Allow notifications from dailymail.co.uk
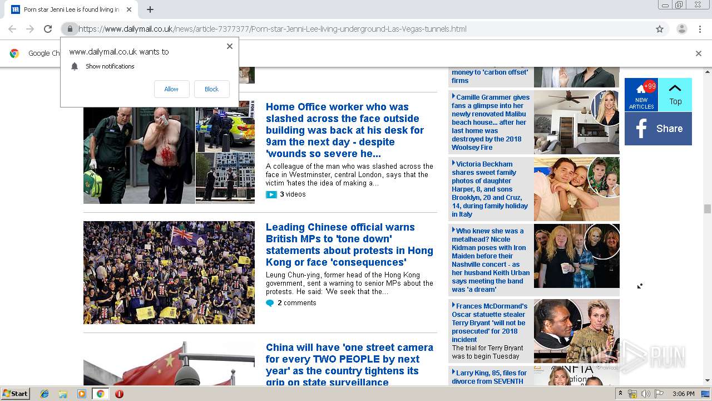This screenshot has height=401, width=712. pos(171,89)
